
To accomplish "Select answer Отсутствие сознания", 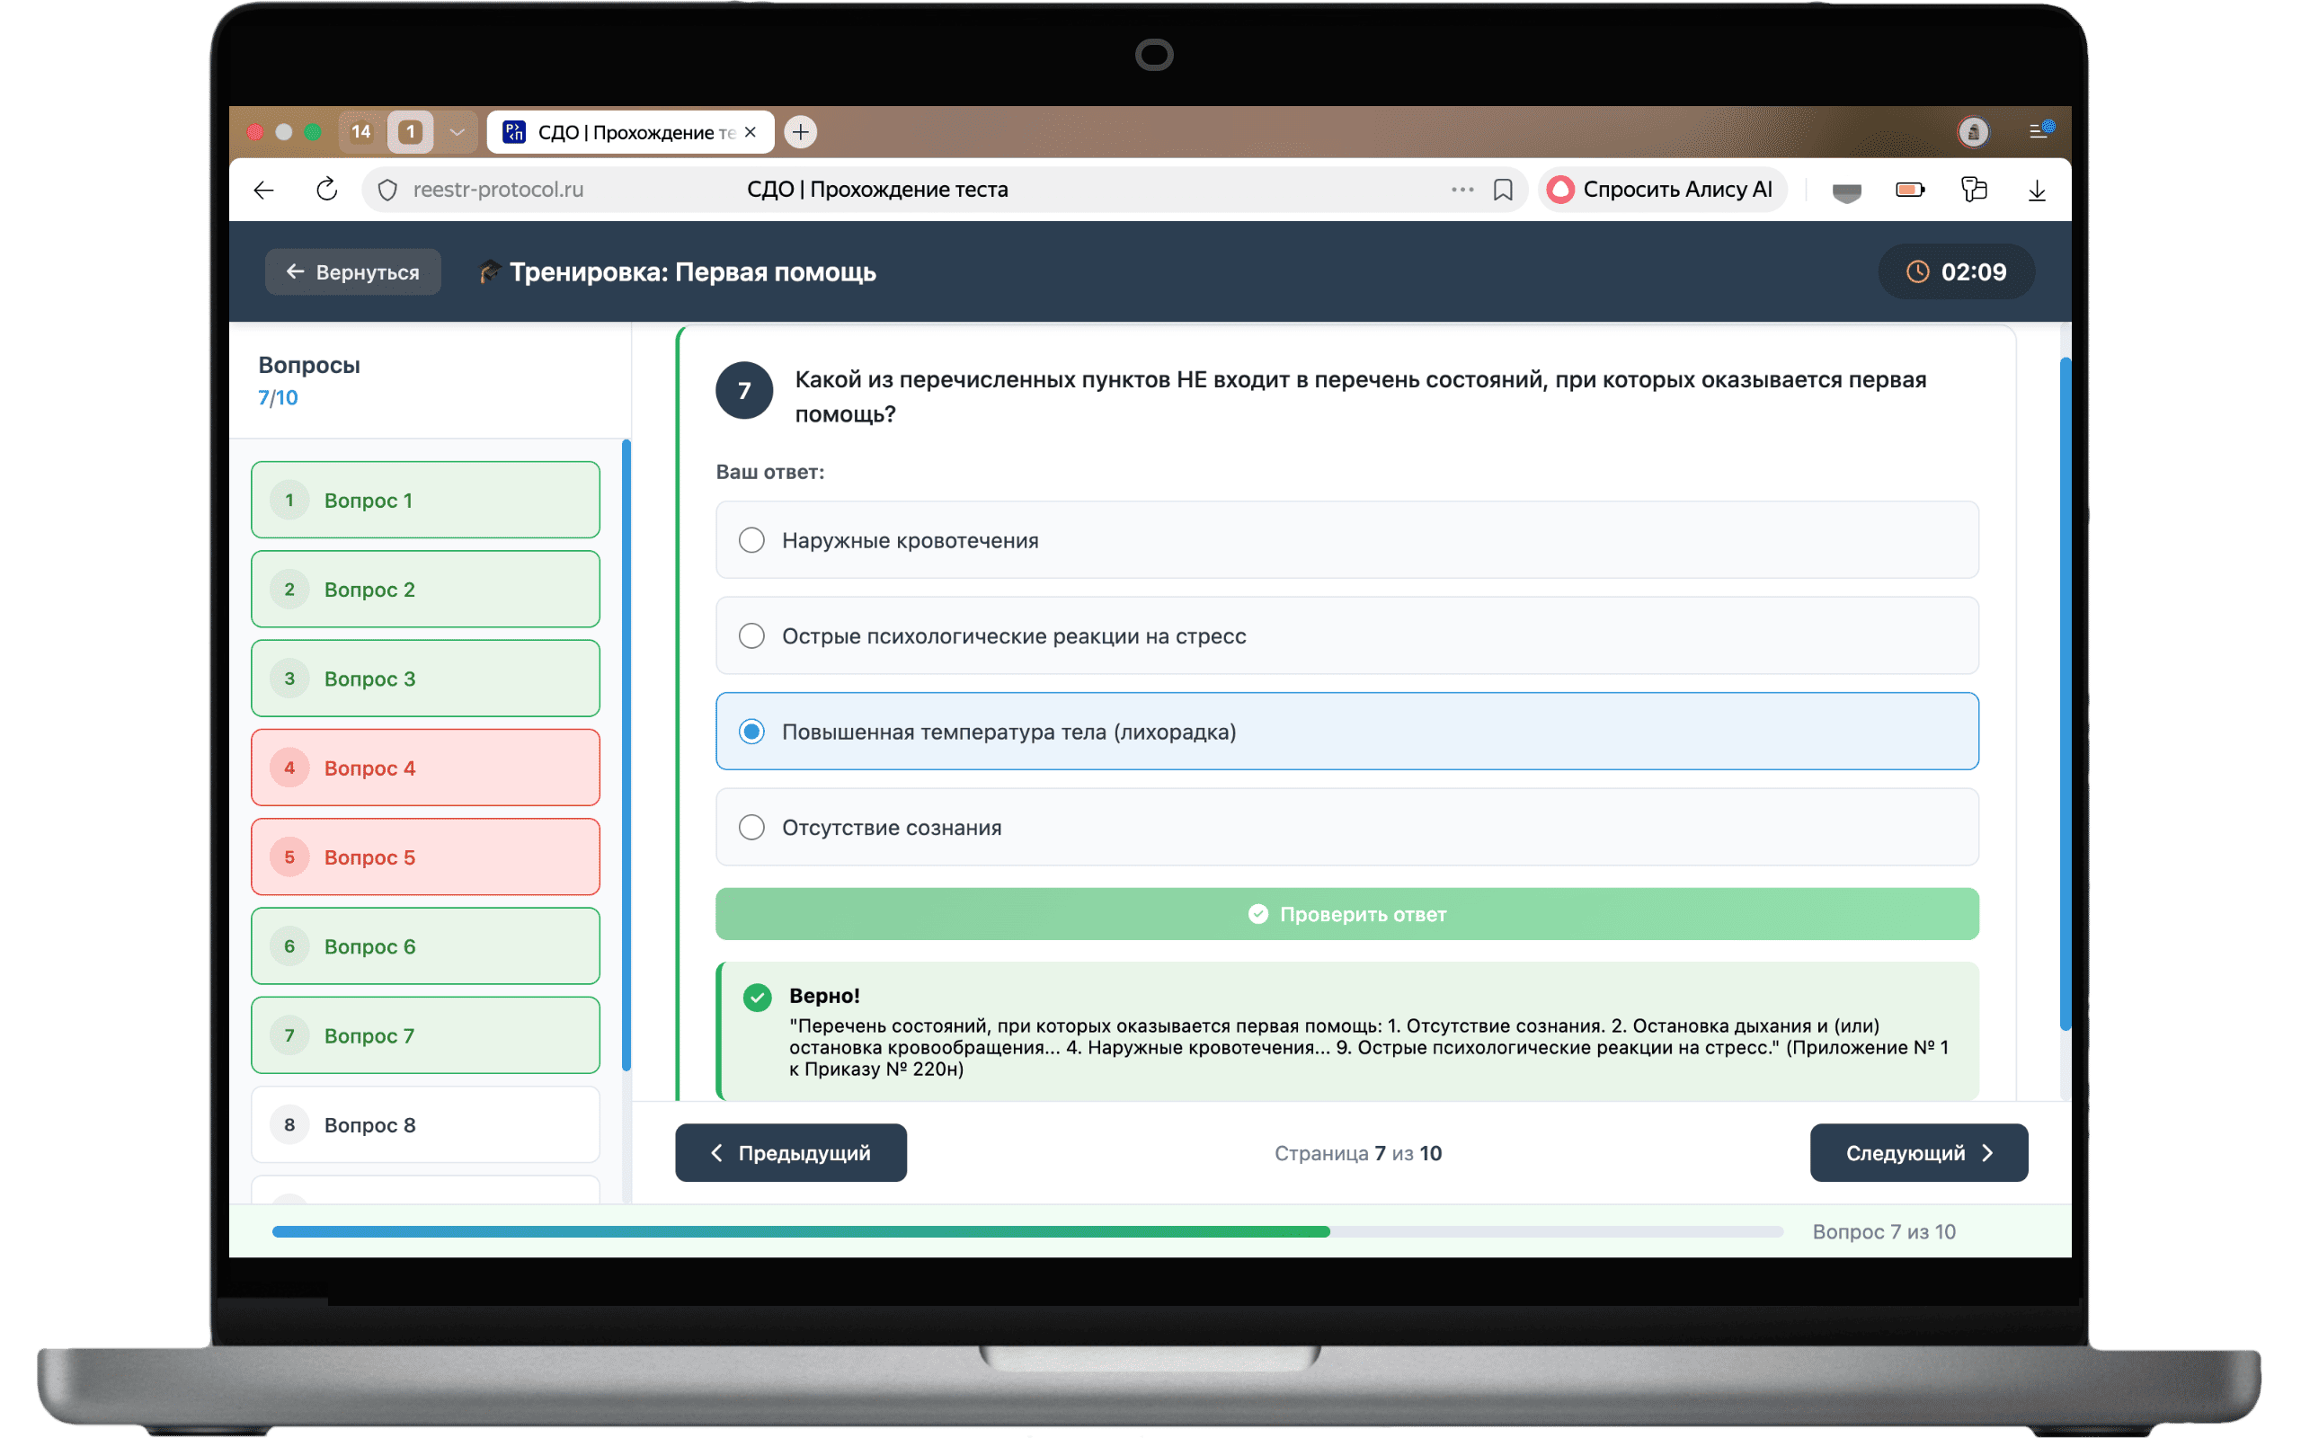I will point(1346,827).
